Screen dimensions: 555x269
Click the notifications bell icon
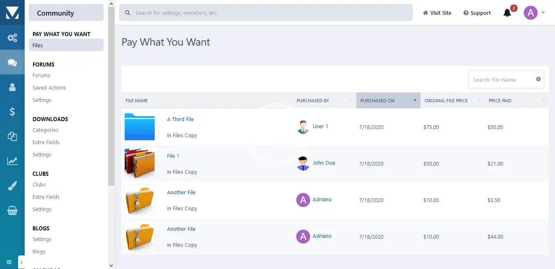[x=507, y=13]
